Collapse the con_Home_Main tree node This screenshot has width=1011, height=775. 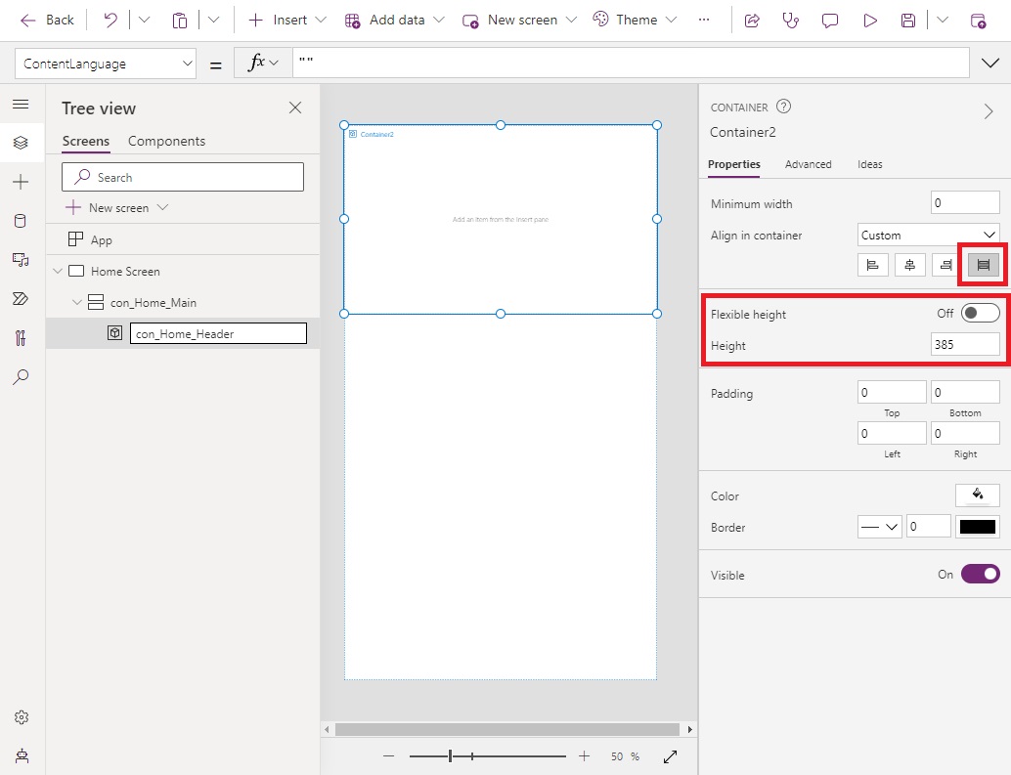tap(77, 303)
